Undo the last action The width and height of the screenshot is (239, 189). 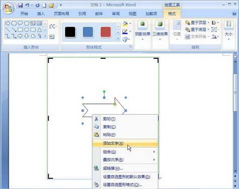[27, 6]
